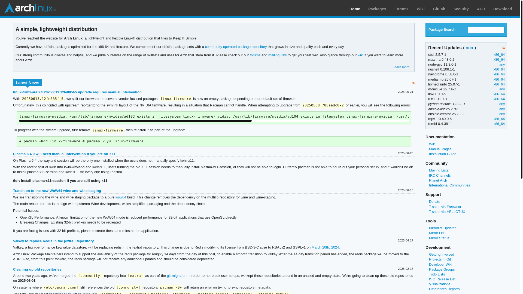Open Wiki under Documentation sidebar
Image resolution: width=523 pixels, height=294 pixels.
[x=432, y=144]
